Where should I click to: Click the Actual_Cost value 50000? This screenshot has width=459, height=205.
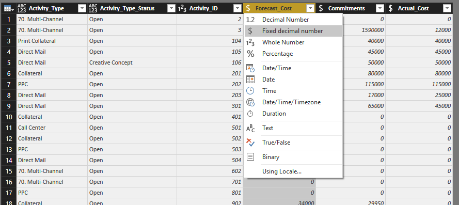(419, 62)
